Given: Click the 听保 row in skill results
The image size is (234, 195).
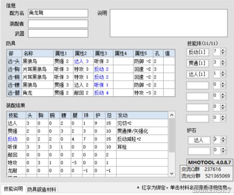Looking at the screenshot, I should click(x=88, y=147).
